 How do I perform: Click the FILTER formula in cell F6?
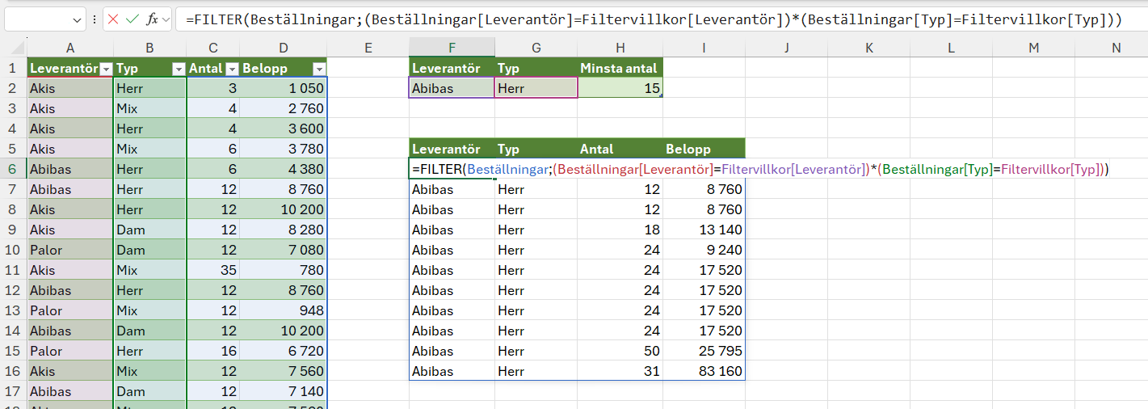(x=759, y=169)
